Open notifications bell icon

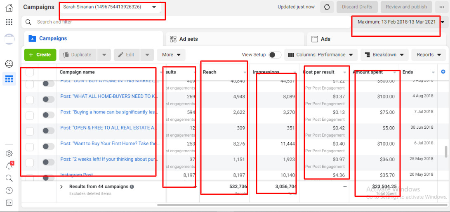point(9,166)
